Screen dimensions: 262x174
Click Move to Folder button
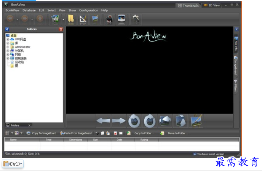coord(174,133)
